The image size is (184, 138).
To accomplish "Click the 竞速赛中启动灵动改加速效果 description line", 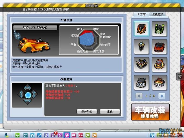I will tap(30, 60).
